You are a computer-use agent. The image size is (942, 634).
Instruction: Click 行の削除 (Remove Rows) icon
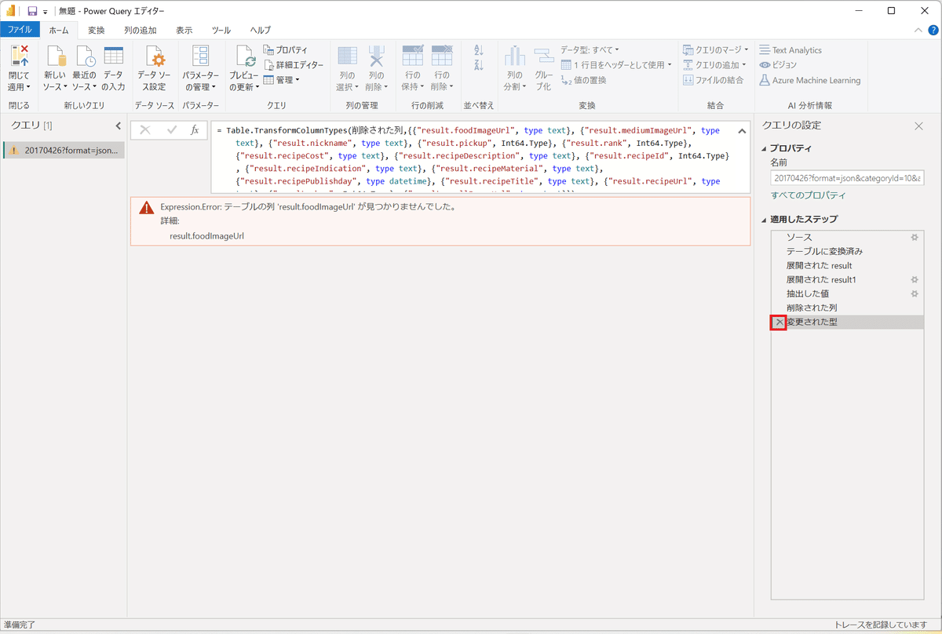coord(442,56)
